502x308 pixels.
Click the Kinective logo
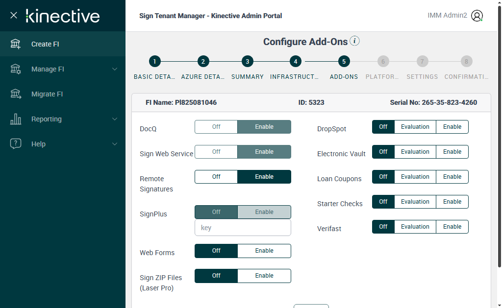[62, 16]
